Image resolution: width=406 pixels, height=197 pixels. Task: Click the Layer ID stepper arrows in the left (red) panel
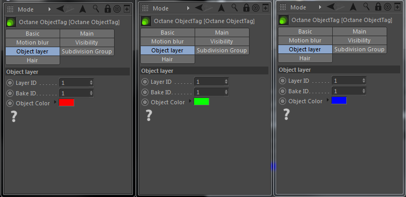tap(91, 83)
